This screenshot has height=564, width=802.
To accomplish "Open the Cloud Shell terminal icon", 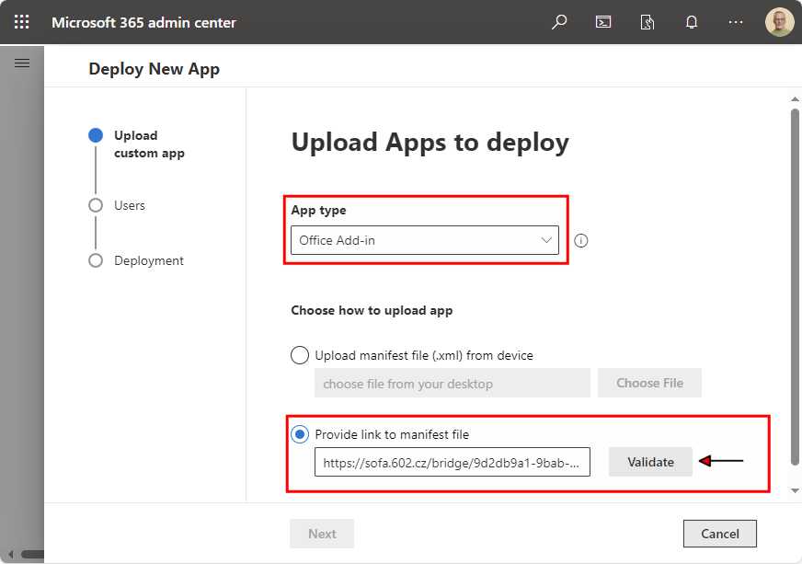I will (x=603, y=22).
